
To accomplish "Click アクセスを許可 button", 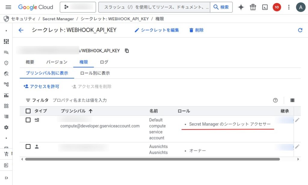I will click(42, 86).
